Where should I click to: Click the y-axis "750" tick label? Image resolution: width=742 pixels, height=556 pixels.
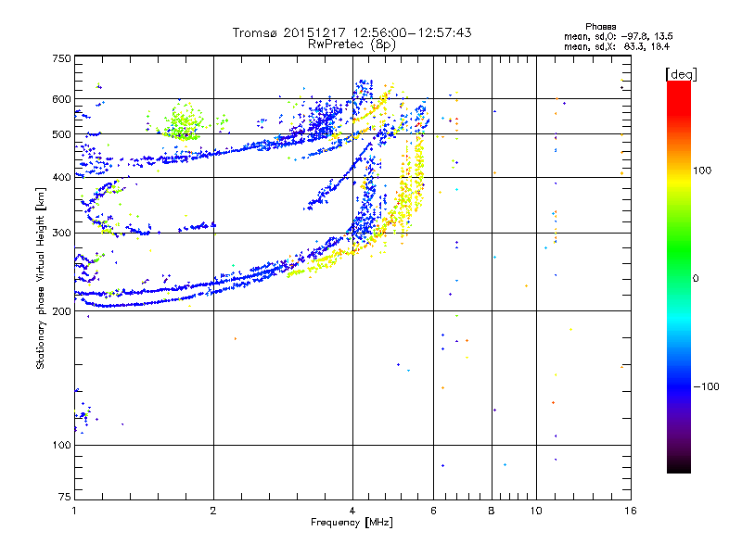(x=61, y=58)
